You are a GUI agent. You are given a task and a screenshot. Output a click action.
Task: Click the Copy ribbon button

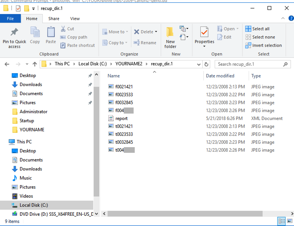(x=35, y=35)
